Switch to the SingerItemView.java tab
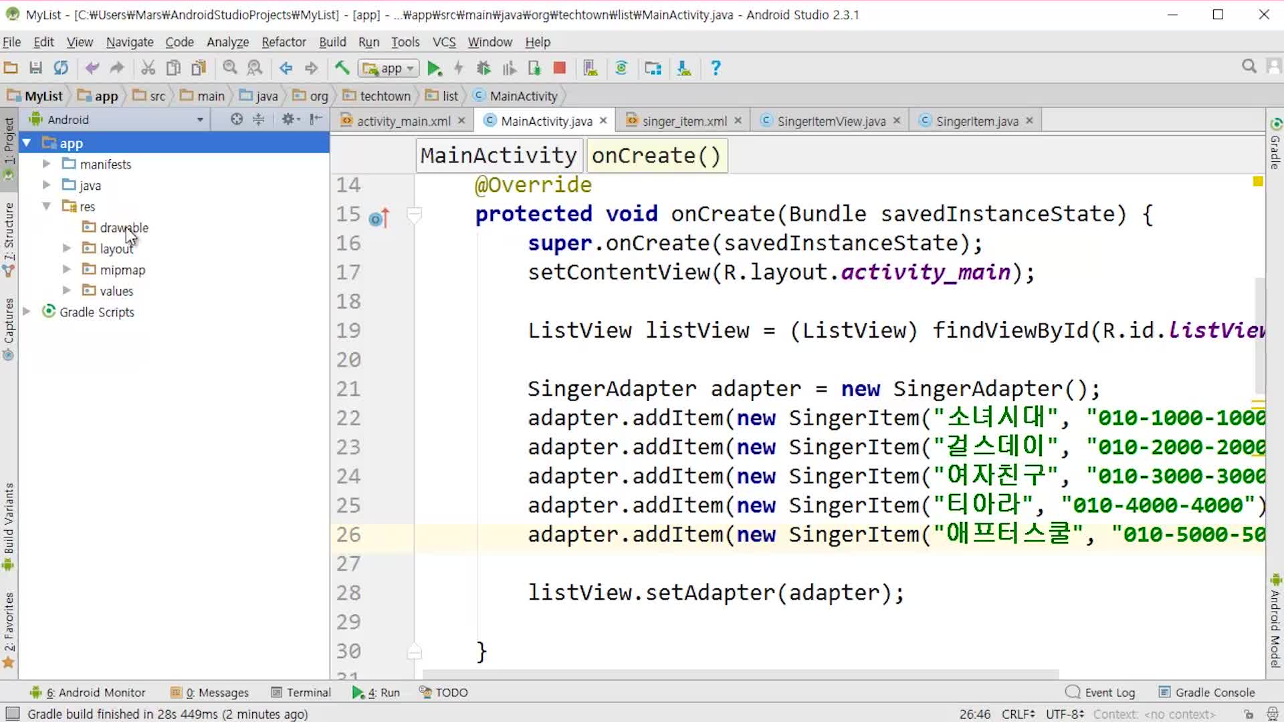1284x722 pixels. (x=831, y=121)
